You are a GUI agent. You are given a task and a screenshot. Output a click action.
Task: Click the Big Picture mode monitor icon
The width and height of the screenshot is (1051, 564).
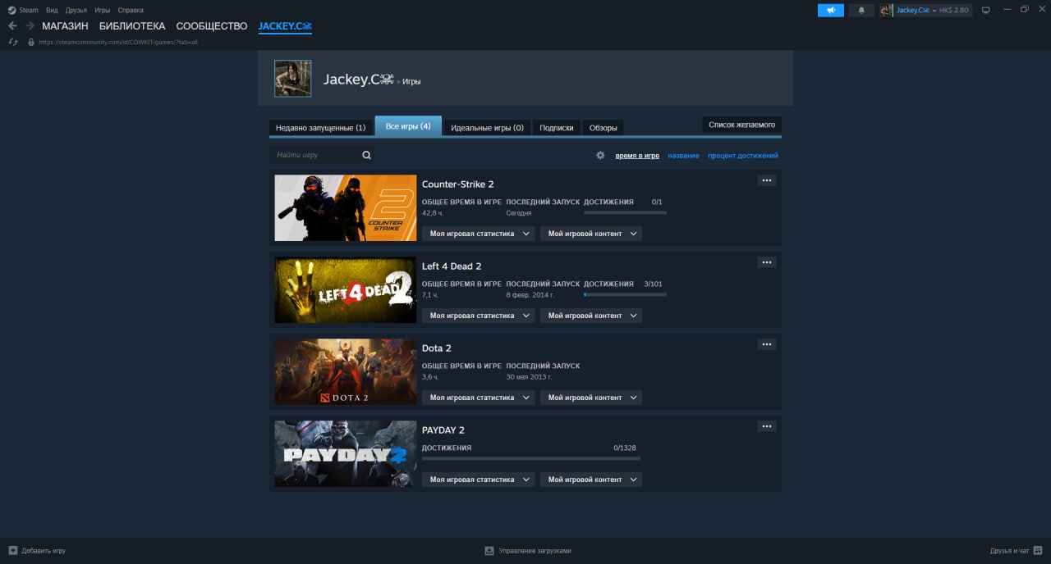coord(986,11)
